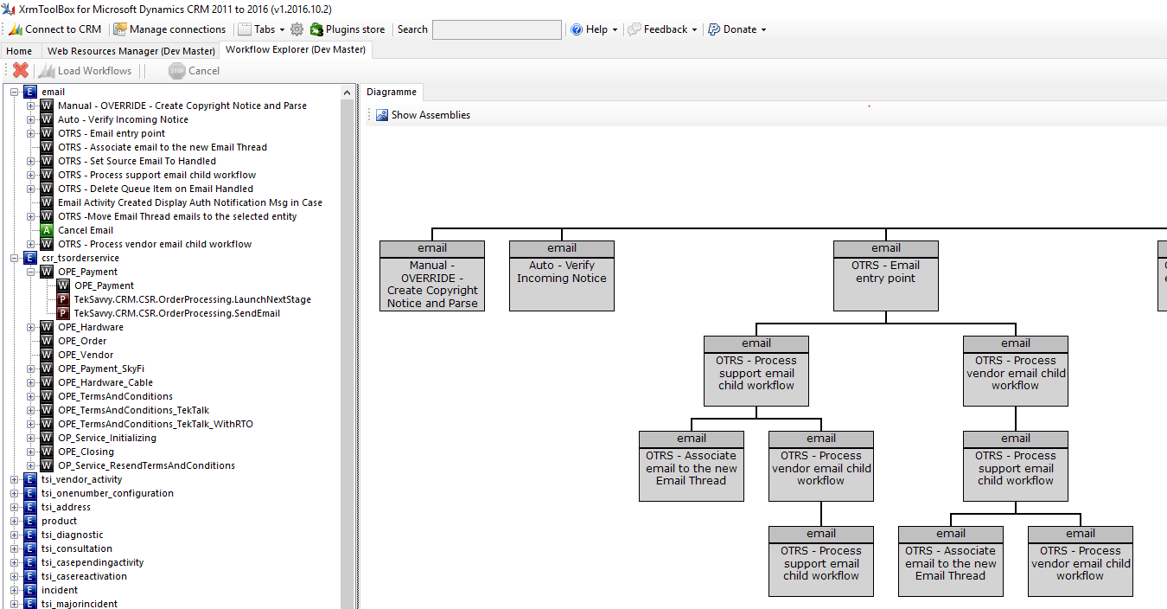The height and width of the screenshot is (609, 1167).
Task: Click Load Workflows button
Action: click(x=86, y=71)
